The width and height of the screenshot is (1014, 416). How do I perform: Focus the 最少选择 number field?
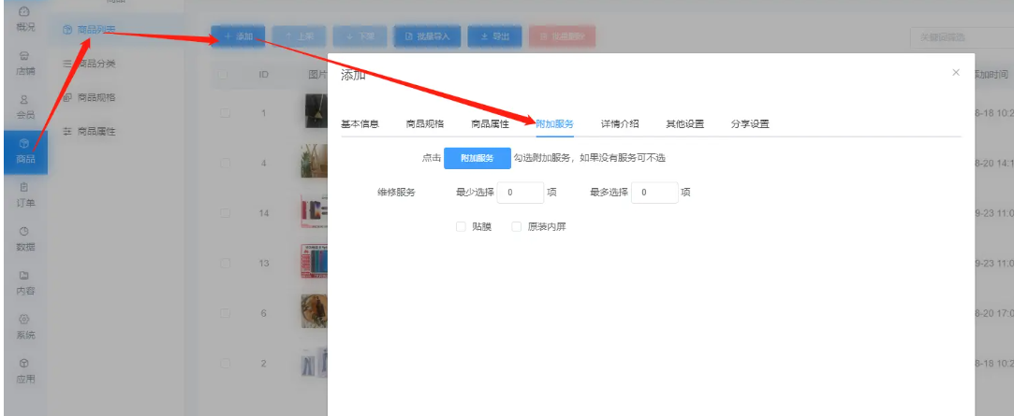[x=521, y=193]
